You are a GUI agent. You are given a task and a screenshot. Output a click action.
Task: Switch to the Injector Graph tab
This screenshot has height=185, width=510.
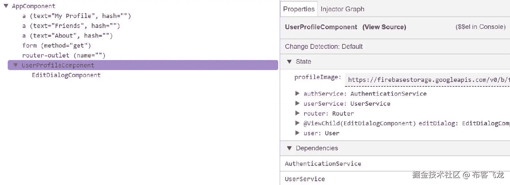click(x=342, y=9)
